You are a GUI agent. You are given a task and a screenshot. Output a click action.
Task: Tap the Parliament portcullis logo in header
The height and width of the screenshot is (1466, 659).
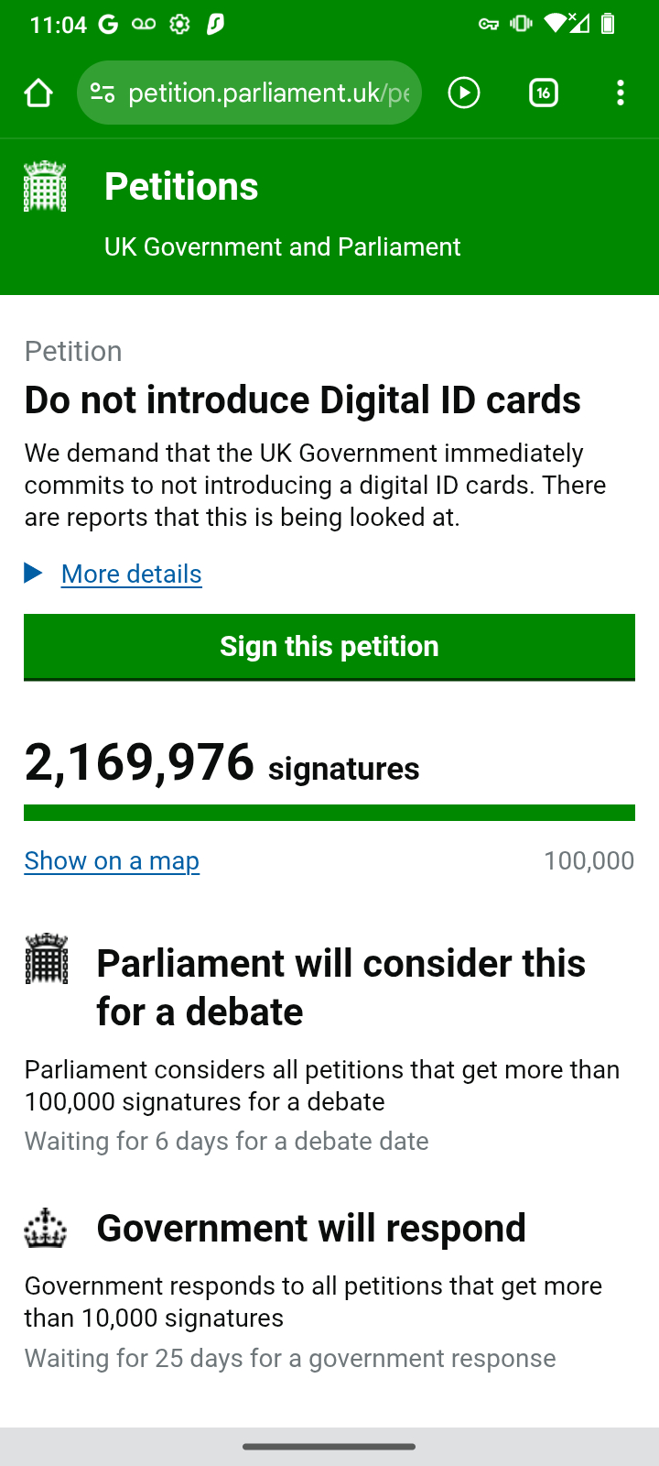tap(45, 186)
